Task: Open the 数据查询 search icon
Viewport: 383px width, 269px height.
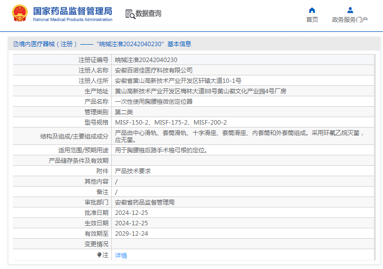Action: click(x=130, y=14)
